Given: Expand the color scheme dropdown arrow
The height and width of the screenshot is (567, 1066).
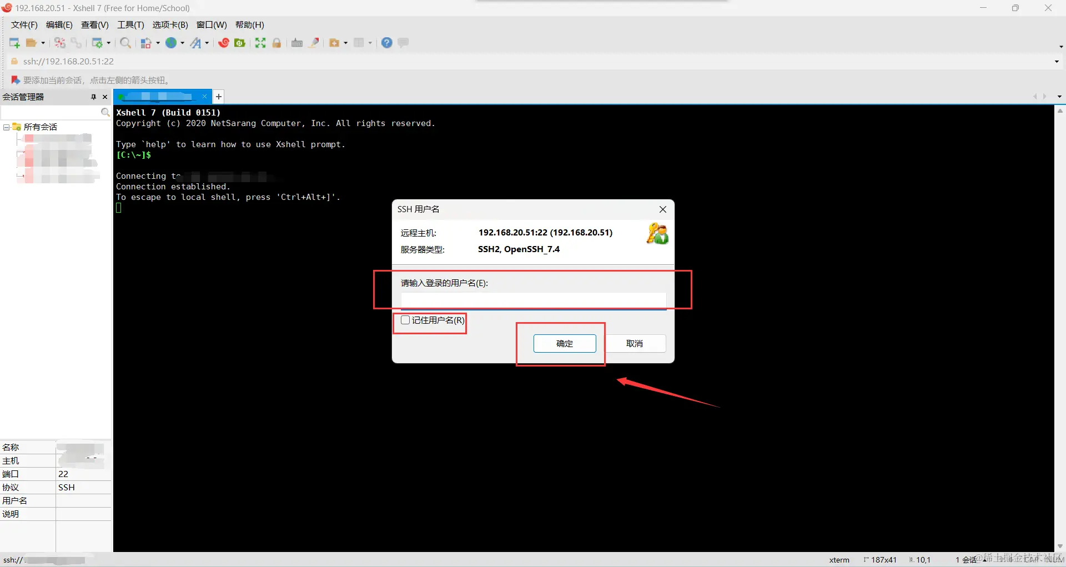Looking at the screenshot, I should [x=158, y=43].
